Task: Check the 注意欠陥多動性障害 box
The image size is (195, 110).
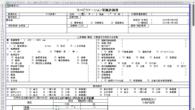Action: click(x=149, y=80)
